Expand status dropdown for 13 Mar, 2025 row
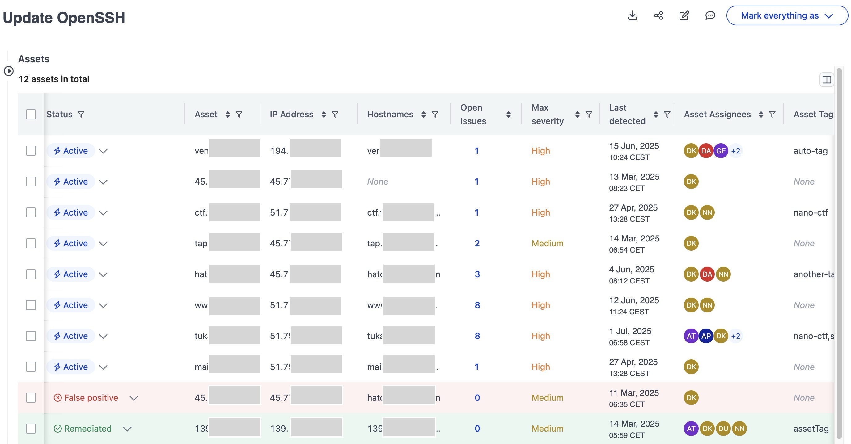The height and width of the screenshot is (444, 851). [x=103, y=182]
